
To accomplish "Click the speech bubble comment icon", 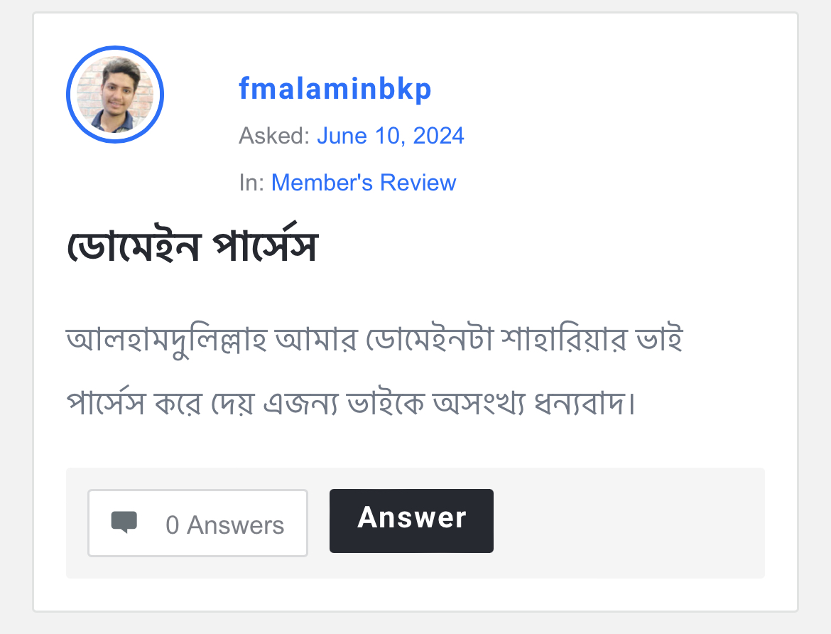I will pyautogui.click(x=124, y=522).
